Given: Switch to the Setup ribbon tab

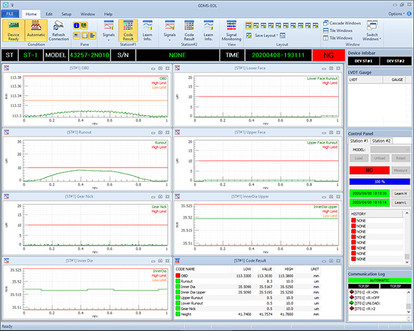Looking at the screenshot, I should tap(66, 14).
